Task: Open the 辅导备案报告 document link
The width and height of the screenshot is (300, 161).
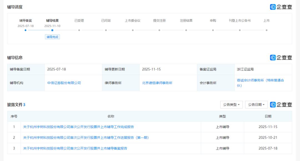Action: [75, 148]
